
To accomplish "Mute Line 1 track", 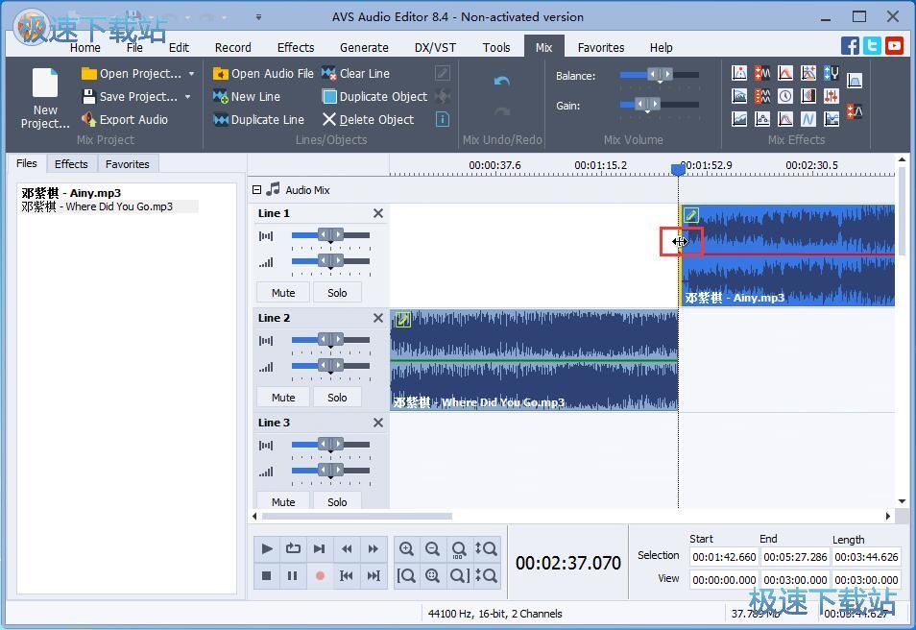I will [x=282, y=293].
